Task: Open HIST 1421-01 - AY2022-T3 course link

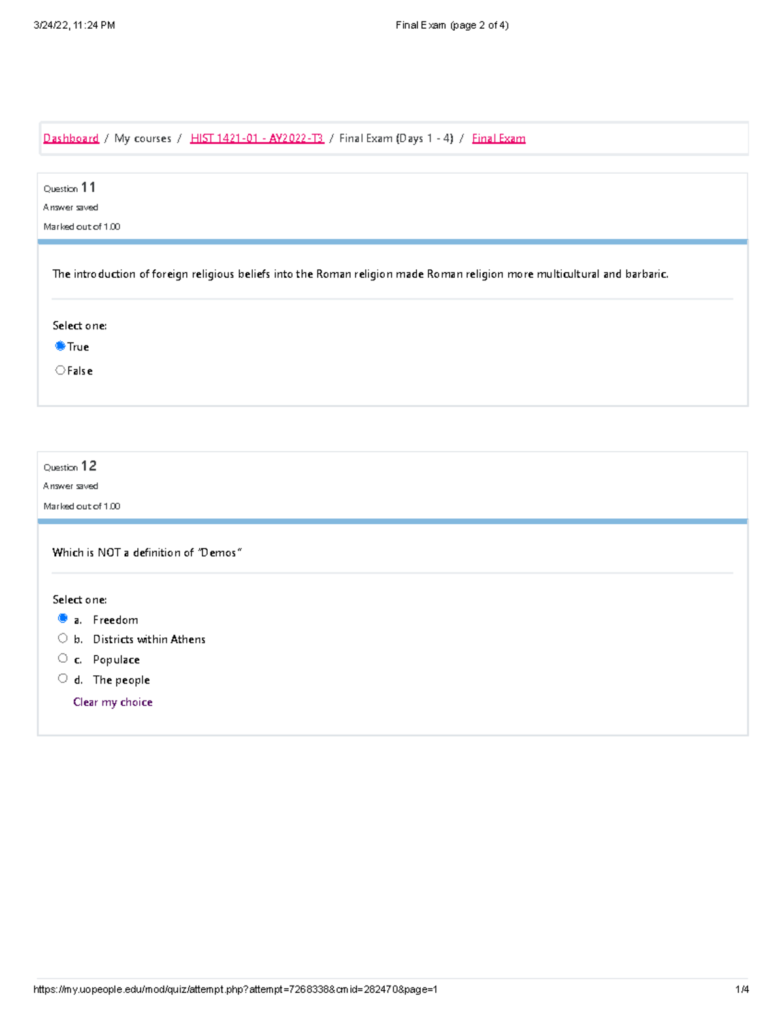Action: pyautogui.click(x=257, y=139)
